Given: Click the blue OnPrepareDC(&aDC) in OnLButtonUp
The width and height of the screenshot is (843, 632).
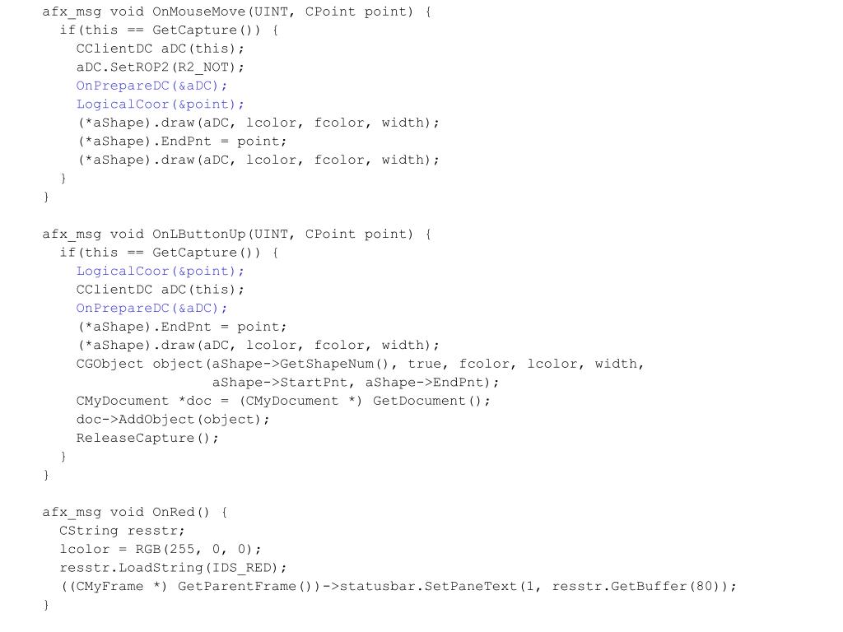Looking at the screenshot, I should (x=151, y=308).
